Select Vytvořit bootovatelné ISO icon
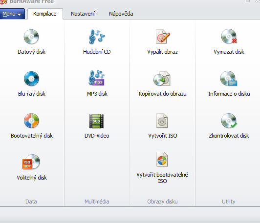This screenshot has width=260, height=223. click(162, 159)
